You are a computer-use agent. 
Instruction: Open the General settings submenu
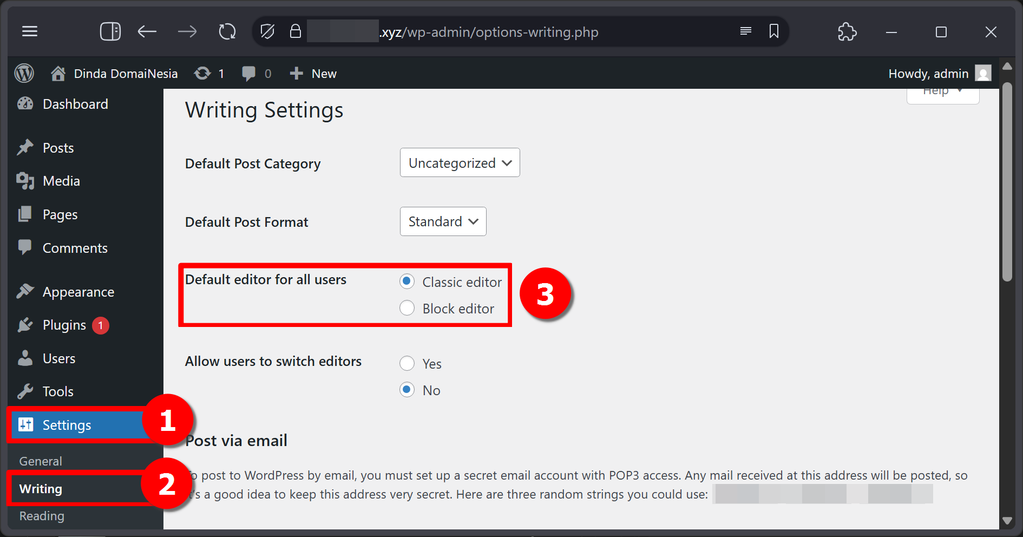point(41,461)
